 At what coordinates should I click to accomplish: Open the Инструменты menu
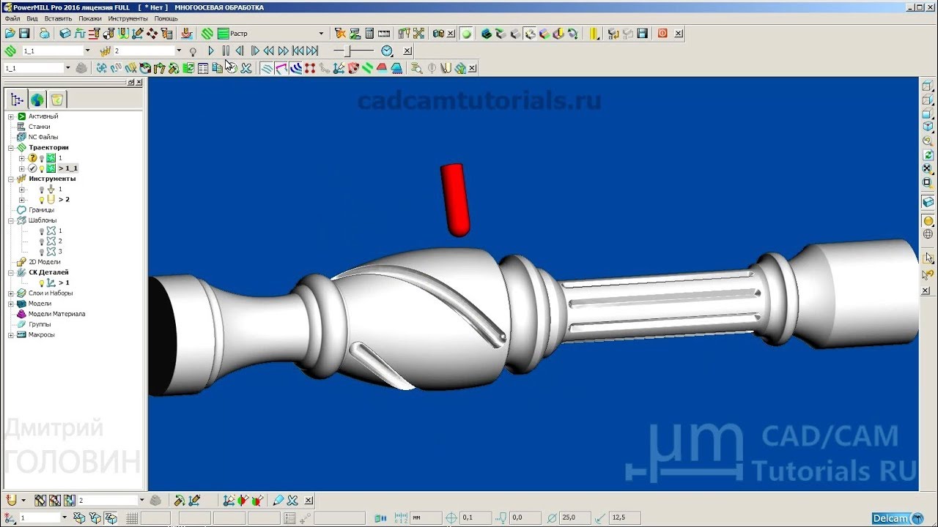pyautogui.click(x=128, y=18)
